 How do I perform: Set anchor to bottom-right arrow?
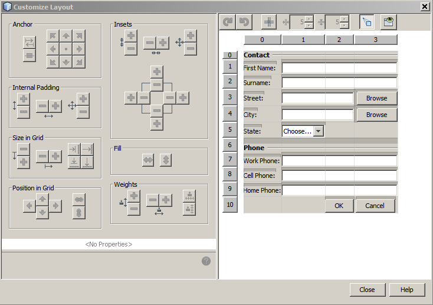tap(78, 61)
